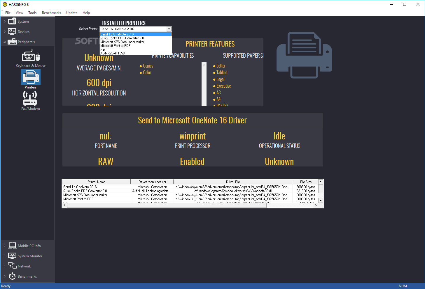Screen dimensions: 425x289
Task: Click the nul: port name value
Action: click(106, 136)
